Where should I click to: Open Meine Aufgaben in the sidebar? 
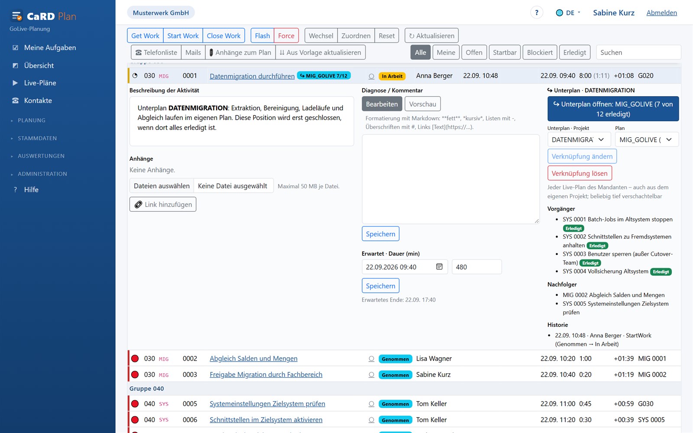50,48
